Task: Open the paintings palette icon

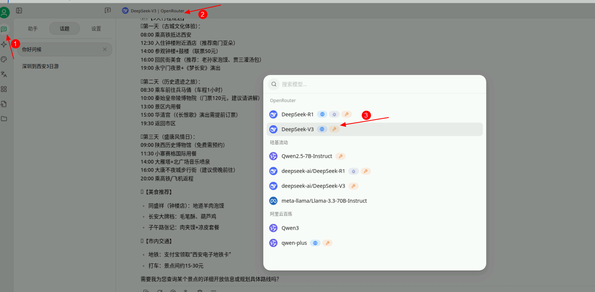Action: click(x=4, y=59)
